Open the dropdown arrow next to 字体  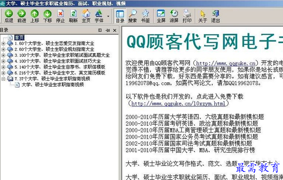pyautogui.click(x=108, y=16)
